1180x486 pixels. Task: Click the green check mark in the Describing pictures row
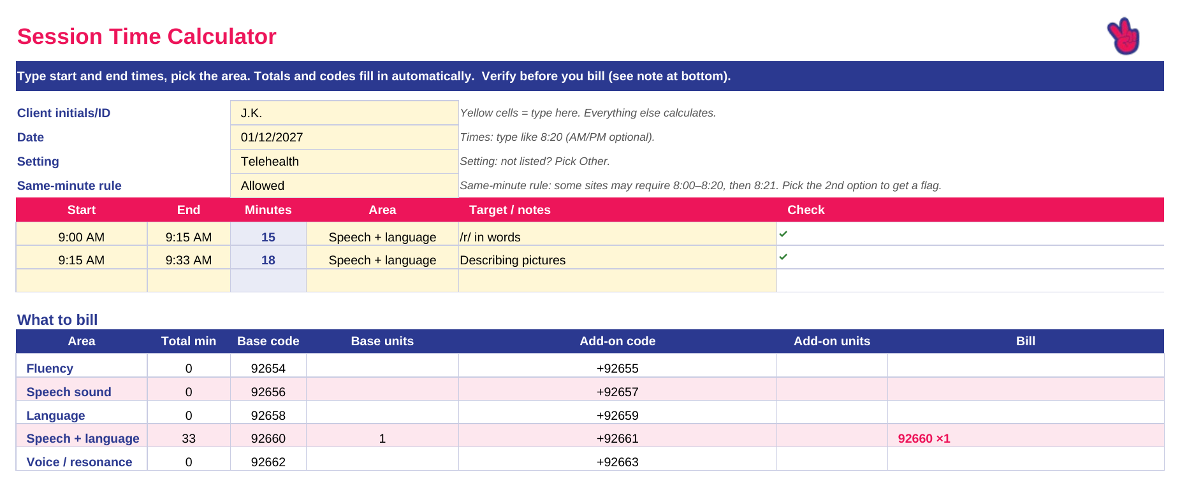783,257
